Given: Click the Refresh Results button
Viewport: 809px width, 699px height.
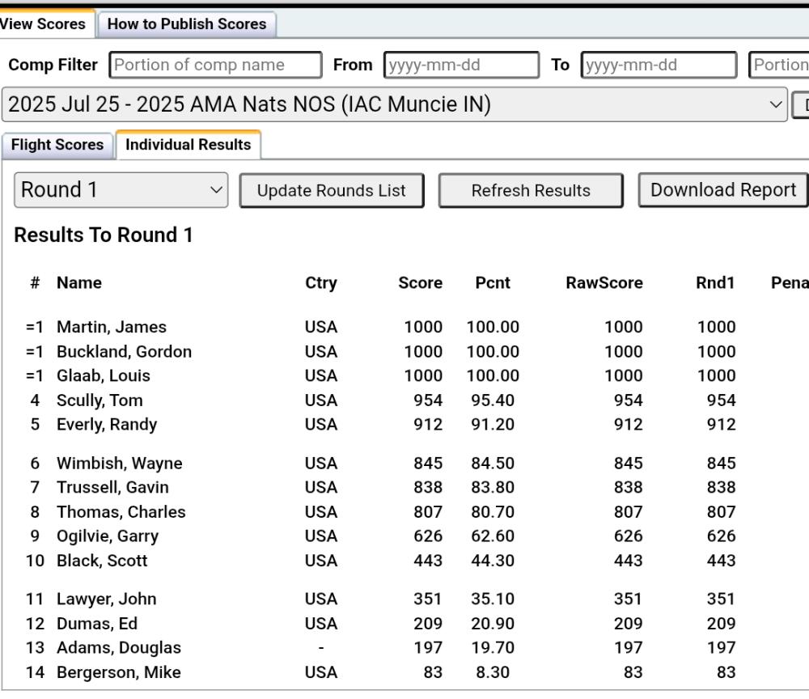Looking at the screenshot, I should click(531, 190).
